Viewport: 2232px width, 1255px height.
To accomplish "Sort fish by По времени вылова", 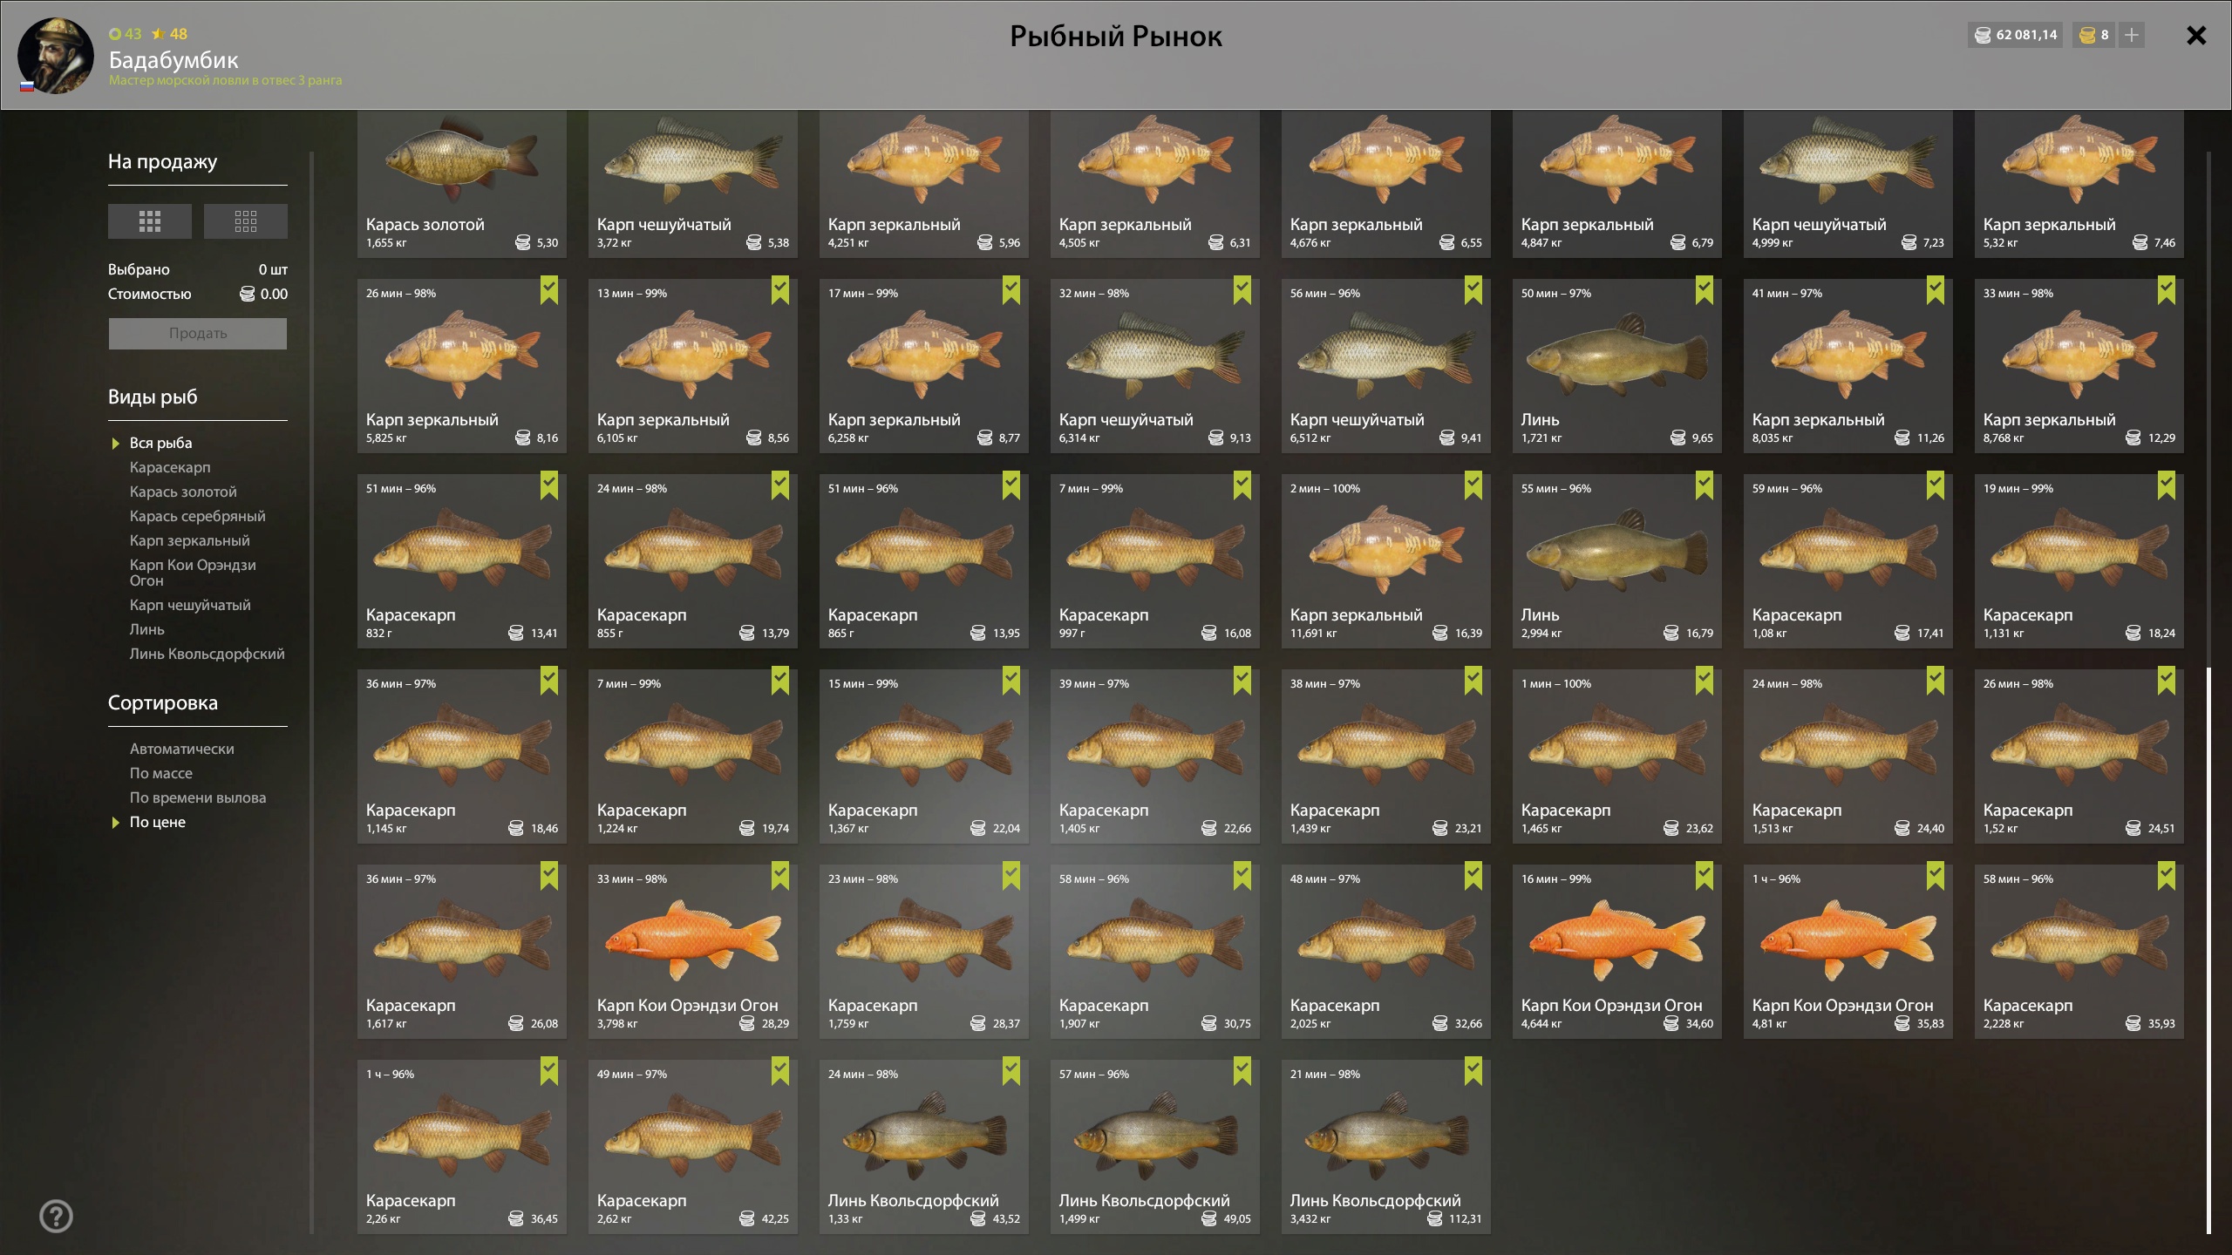I will tap(198, 797).
